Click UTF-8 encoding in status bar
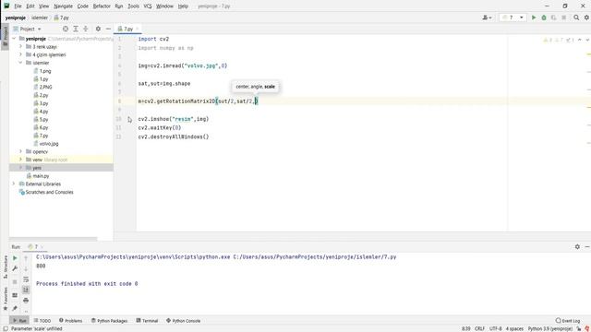The image size is (591, 332). tap(495, 328)
